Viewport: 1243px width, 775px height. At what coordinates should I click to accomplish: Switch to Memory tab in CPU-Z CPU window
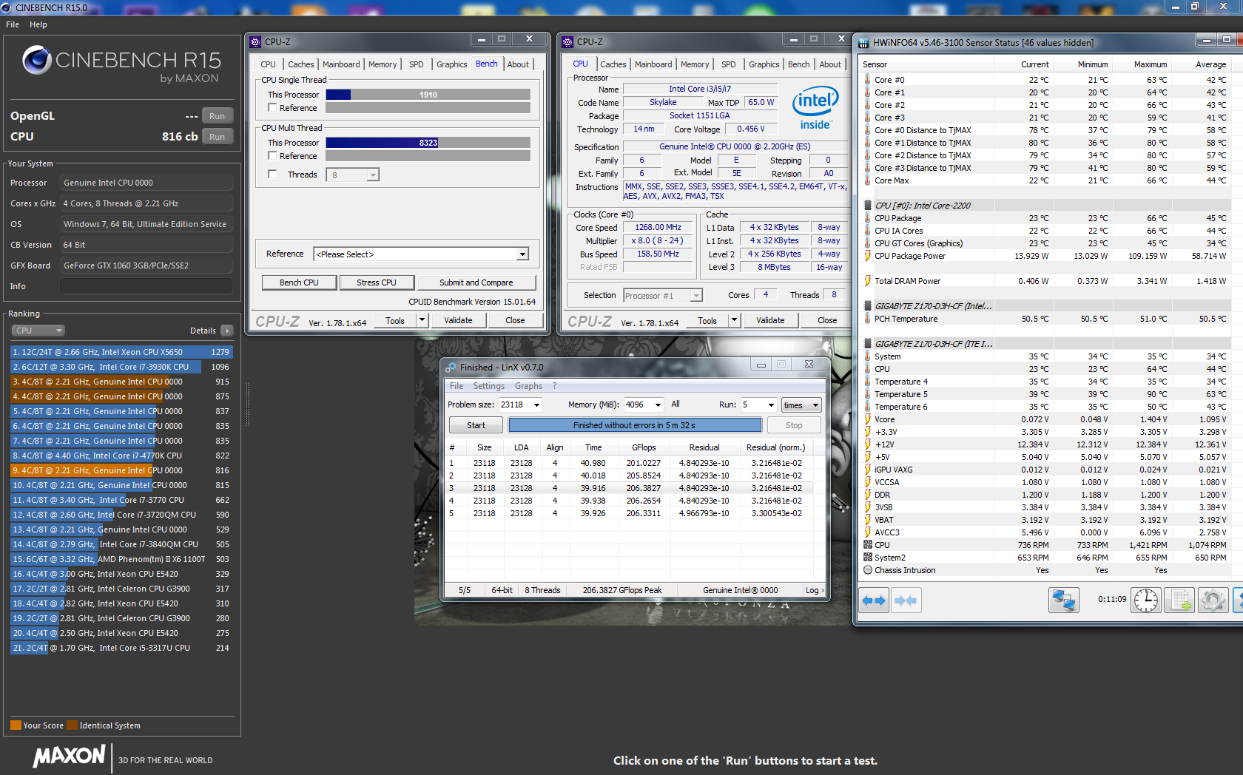(695, 64)
